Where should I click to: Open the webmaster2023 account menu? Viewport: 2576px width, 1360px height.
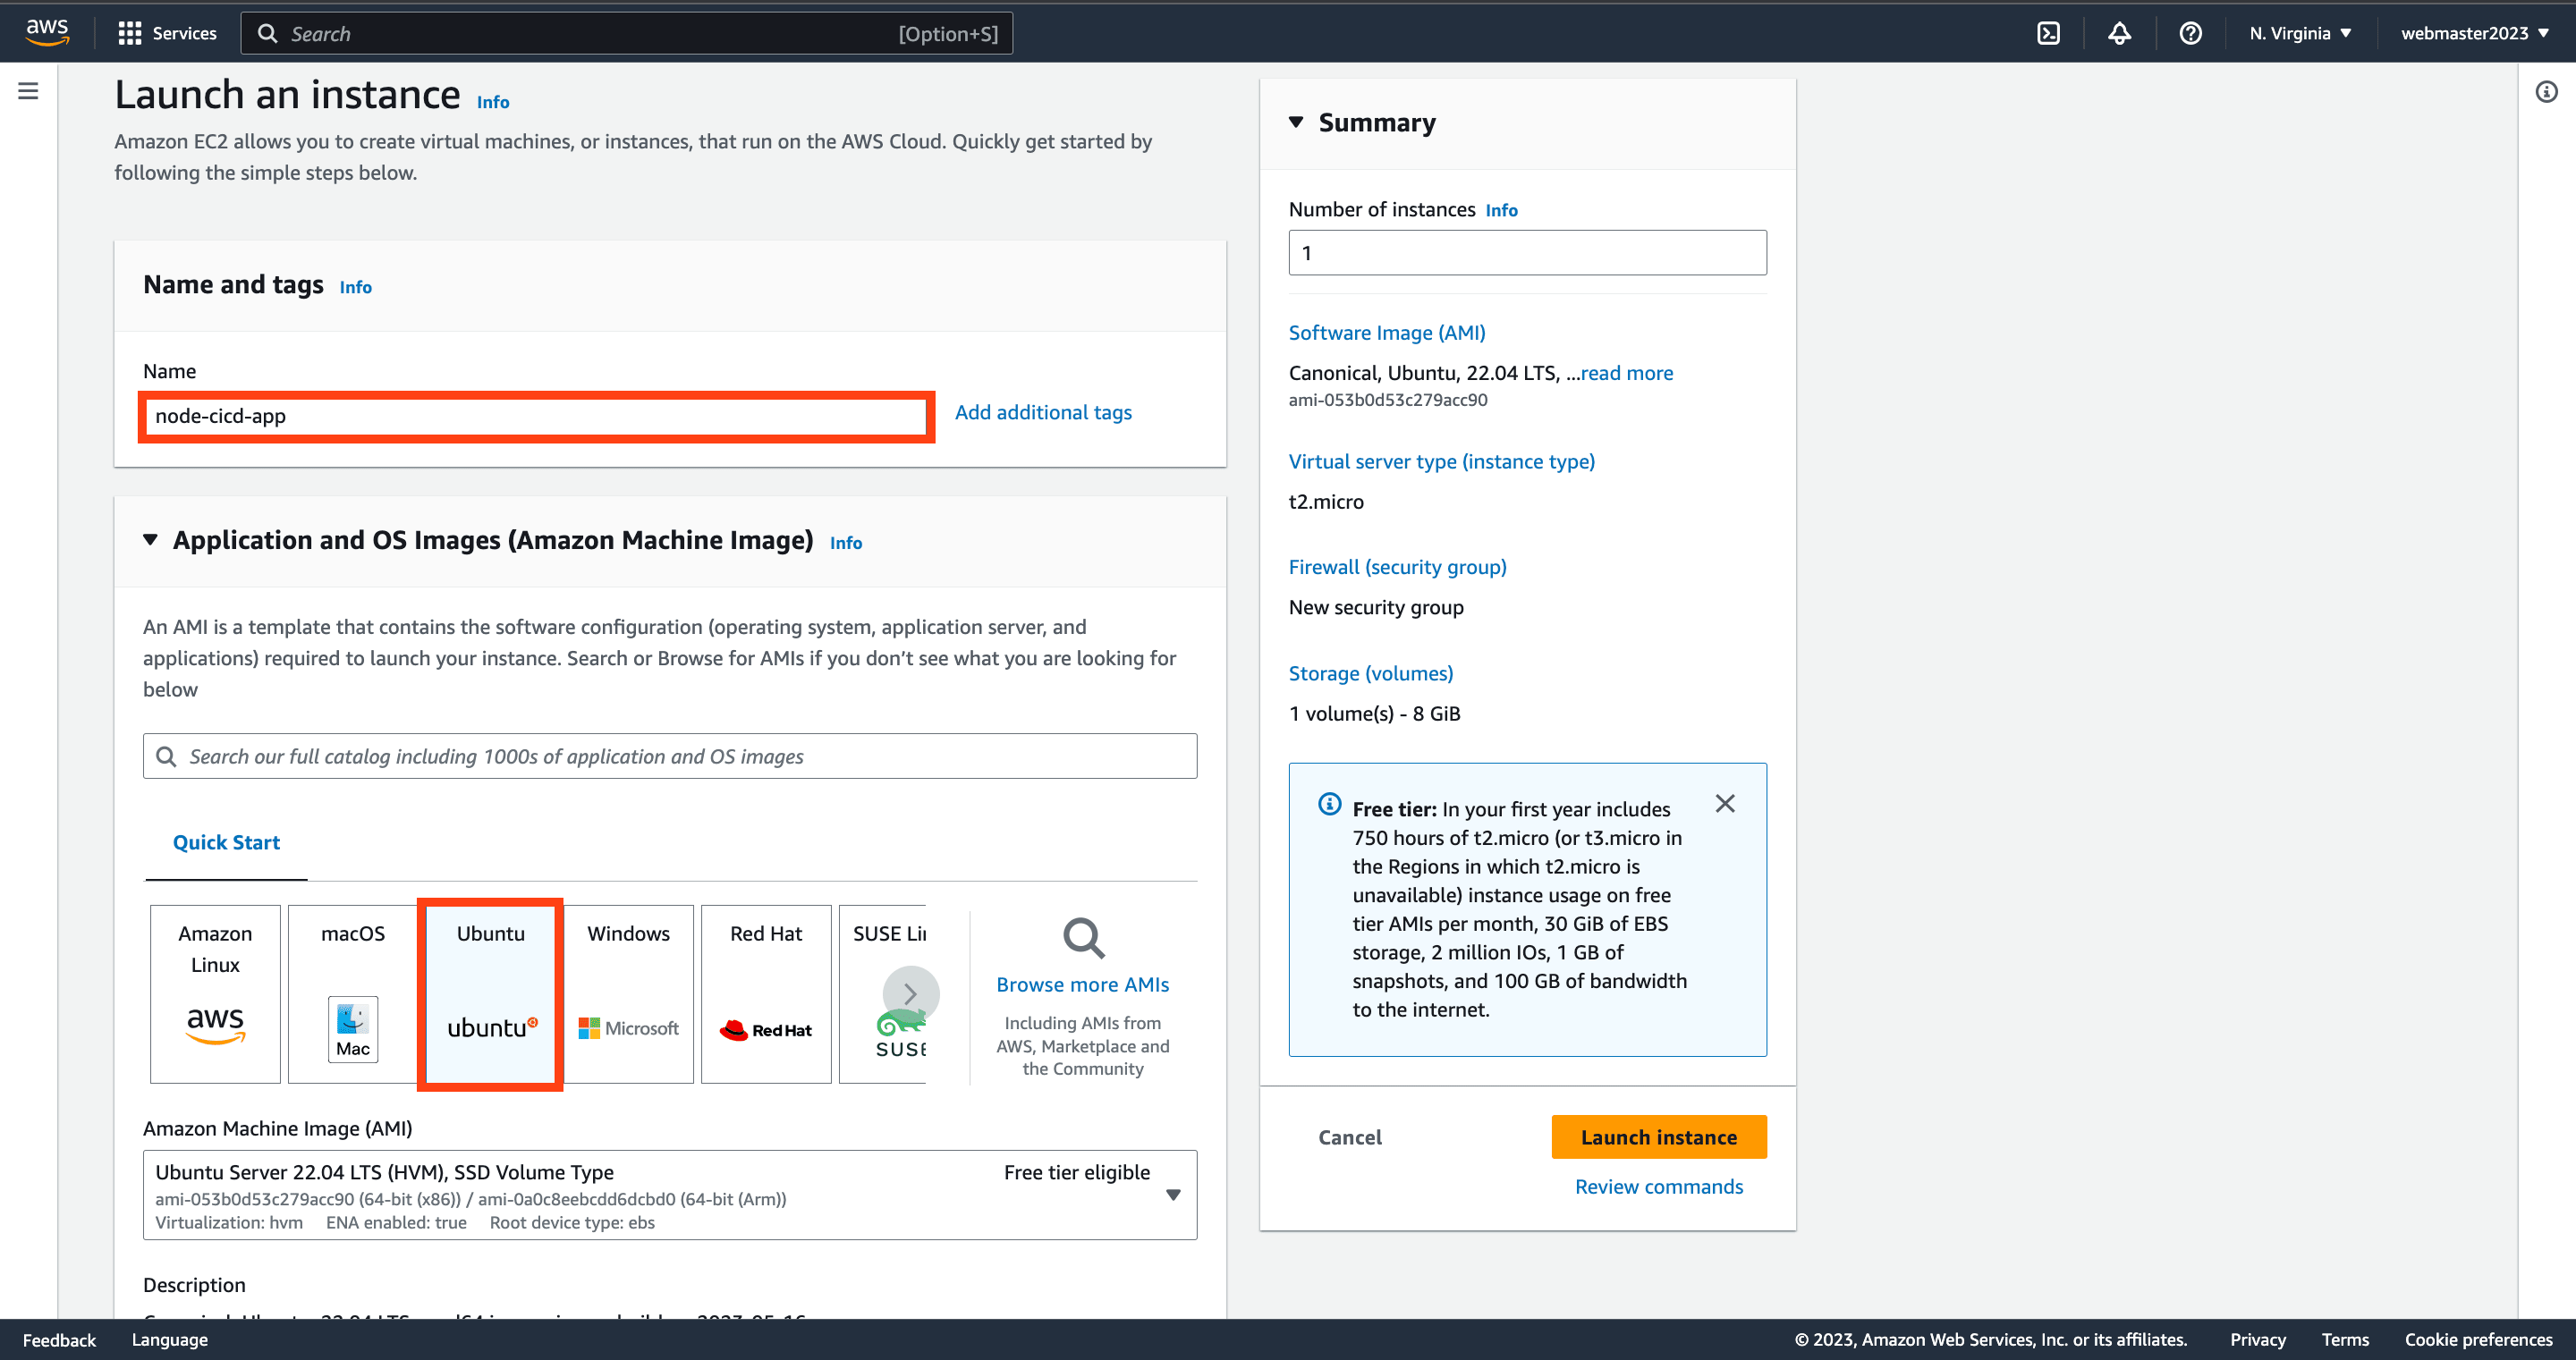[2474, 33]
